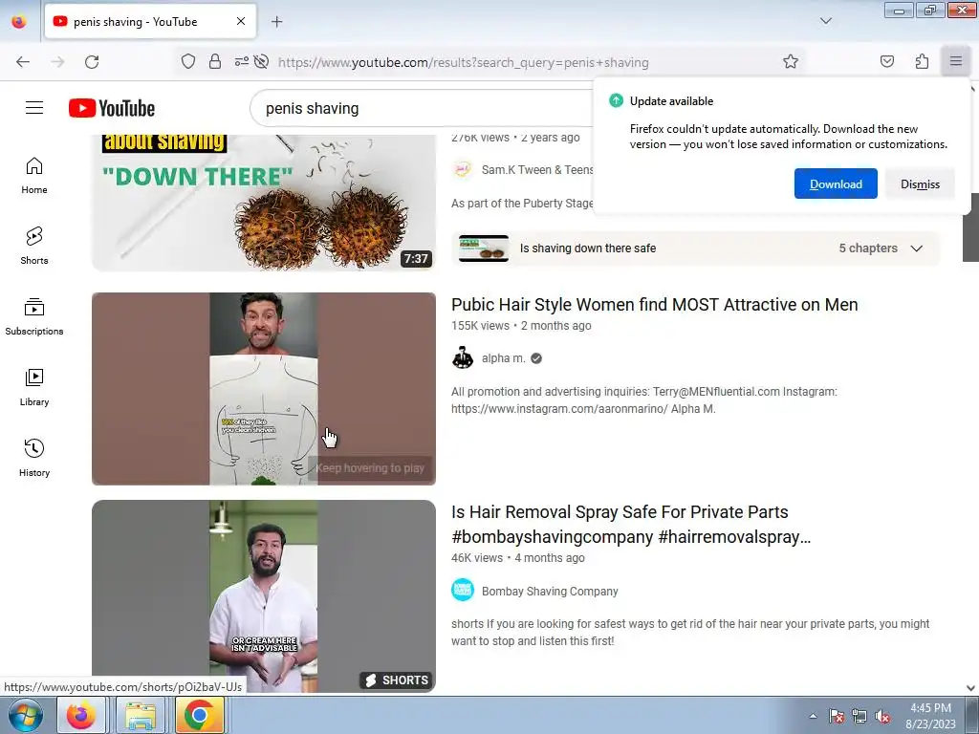
Task: Select the YouTube search results tab
Action: coord(150,21)
